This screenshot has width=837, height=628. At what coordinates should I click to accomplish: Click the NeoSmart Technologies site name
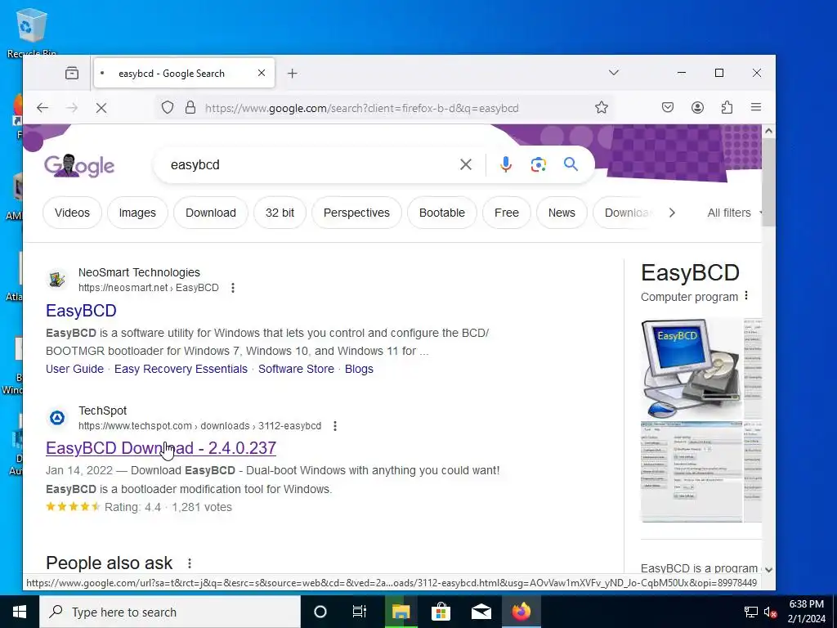click(x=139, y=272)
